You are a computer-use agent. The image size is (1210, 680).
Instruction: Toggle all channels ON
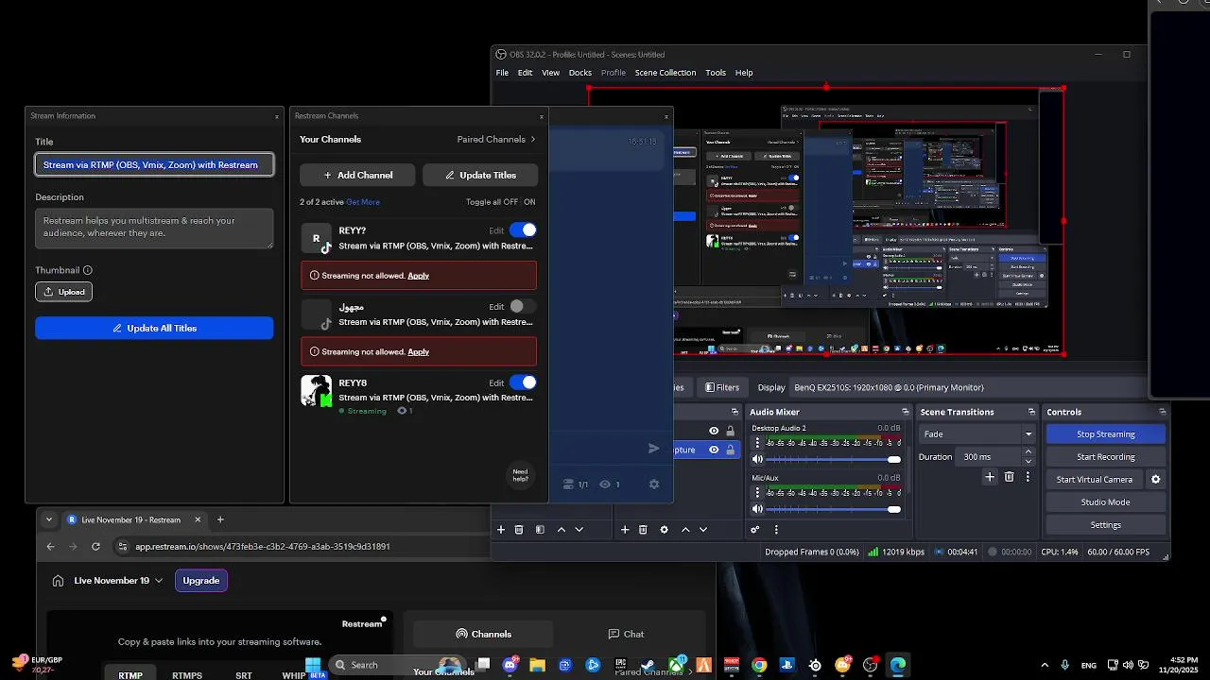click(x=529, y=202)
